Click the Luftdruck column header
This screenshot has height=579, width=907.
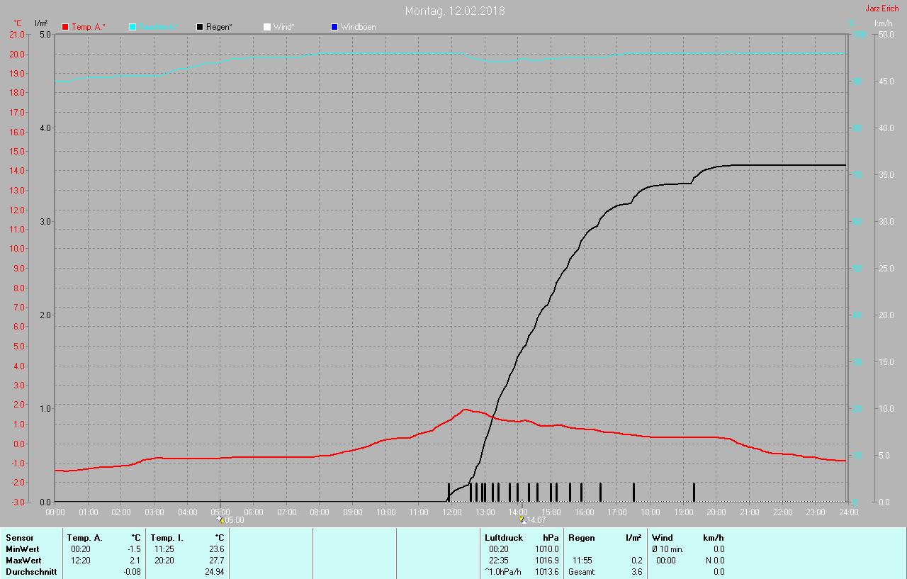(504, 538)
